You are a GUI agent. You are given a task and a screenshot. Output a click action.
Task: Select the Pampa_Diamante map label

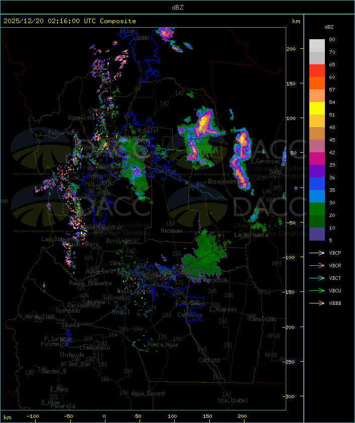[90, 283]
